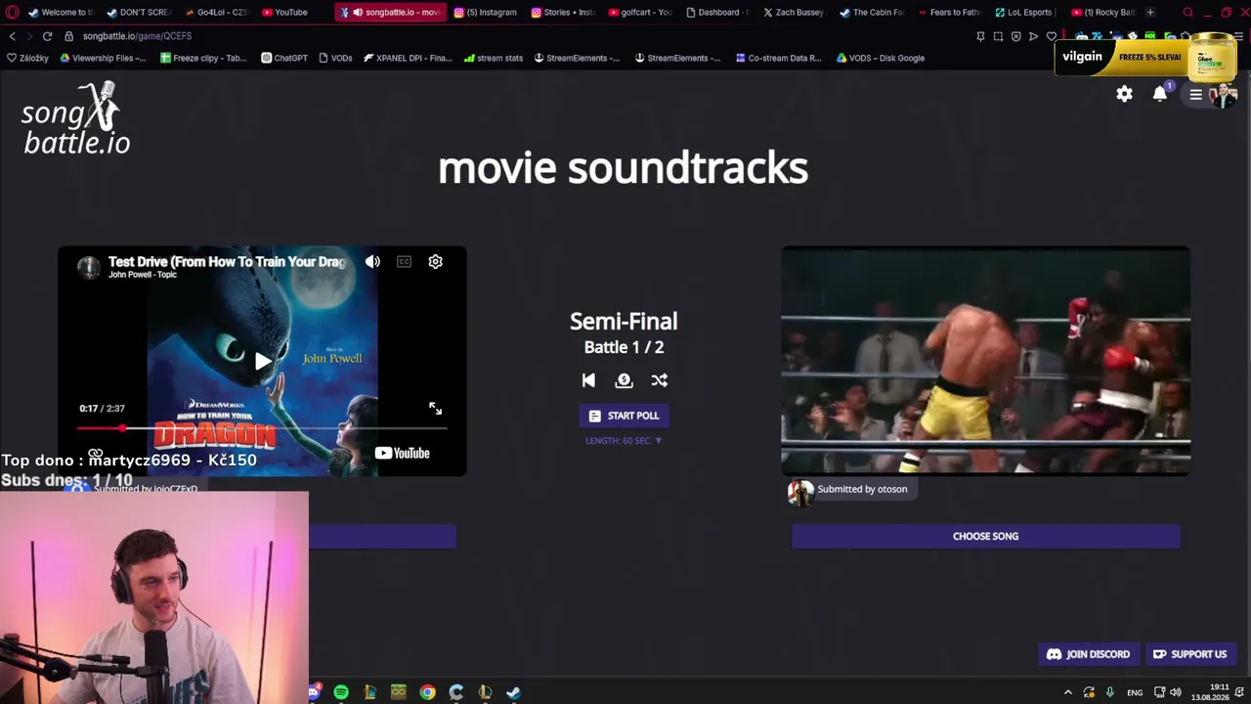
Task: Click the address bar URL
Action: coord(137,36)
